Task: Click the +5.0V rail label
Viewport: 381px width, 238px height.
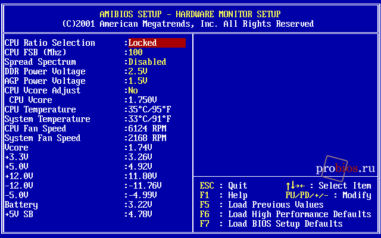Action: coord(17,167)
